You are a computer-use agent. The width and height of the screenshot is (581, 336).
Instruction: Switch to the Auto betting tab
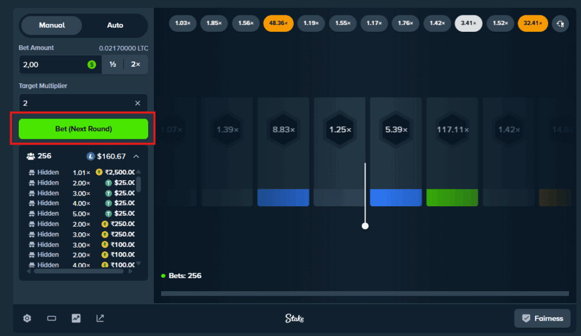pos(115,25)
